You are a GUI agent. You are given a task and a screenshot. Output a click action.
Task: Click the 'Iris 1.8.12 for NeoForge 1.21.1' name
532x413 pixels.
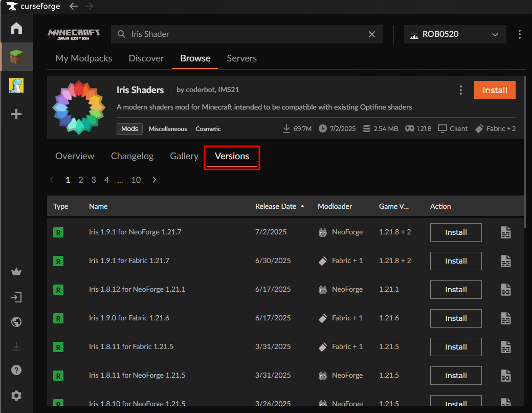[137, 289]
